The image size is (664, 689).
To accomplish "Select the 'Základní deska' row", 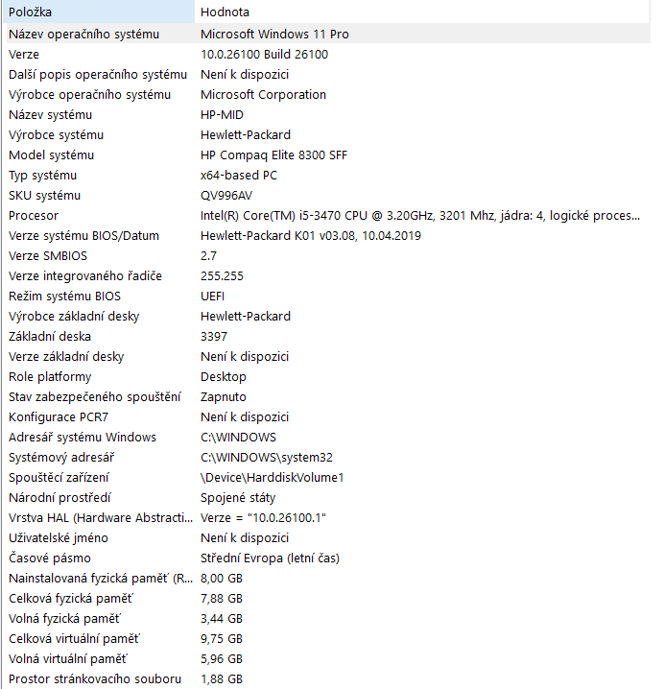I will [x=326, y=337].
